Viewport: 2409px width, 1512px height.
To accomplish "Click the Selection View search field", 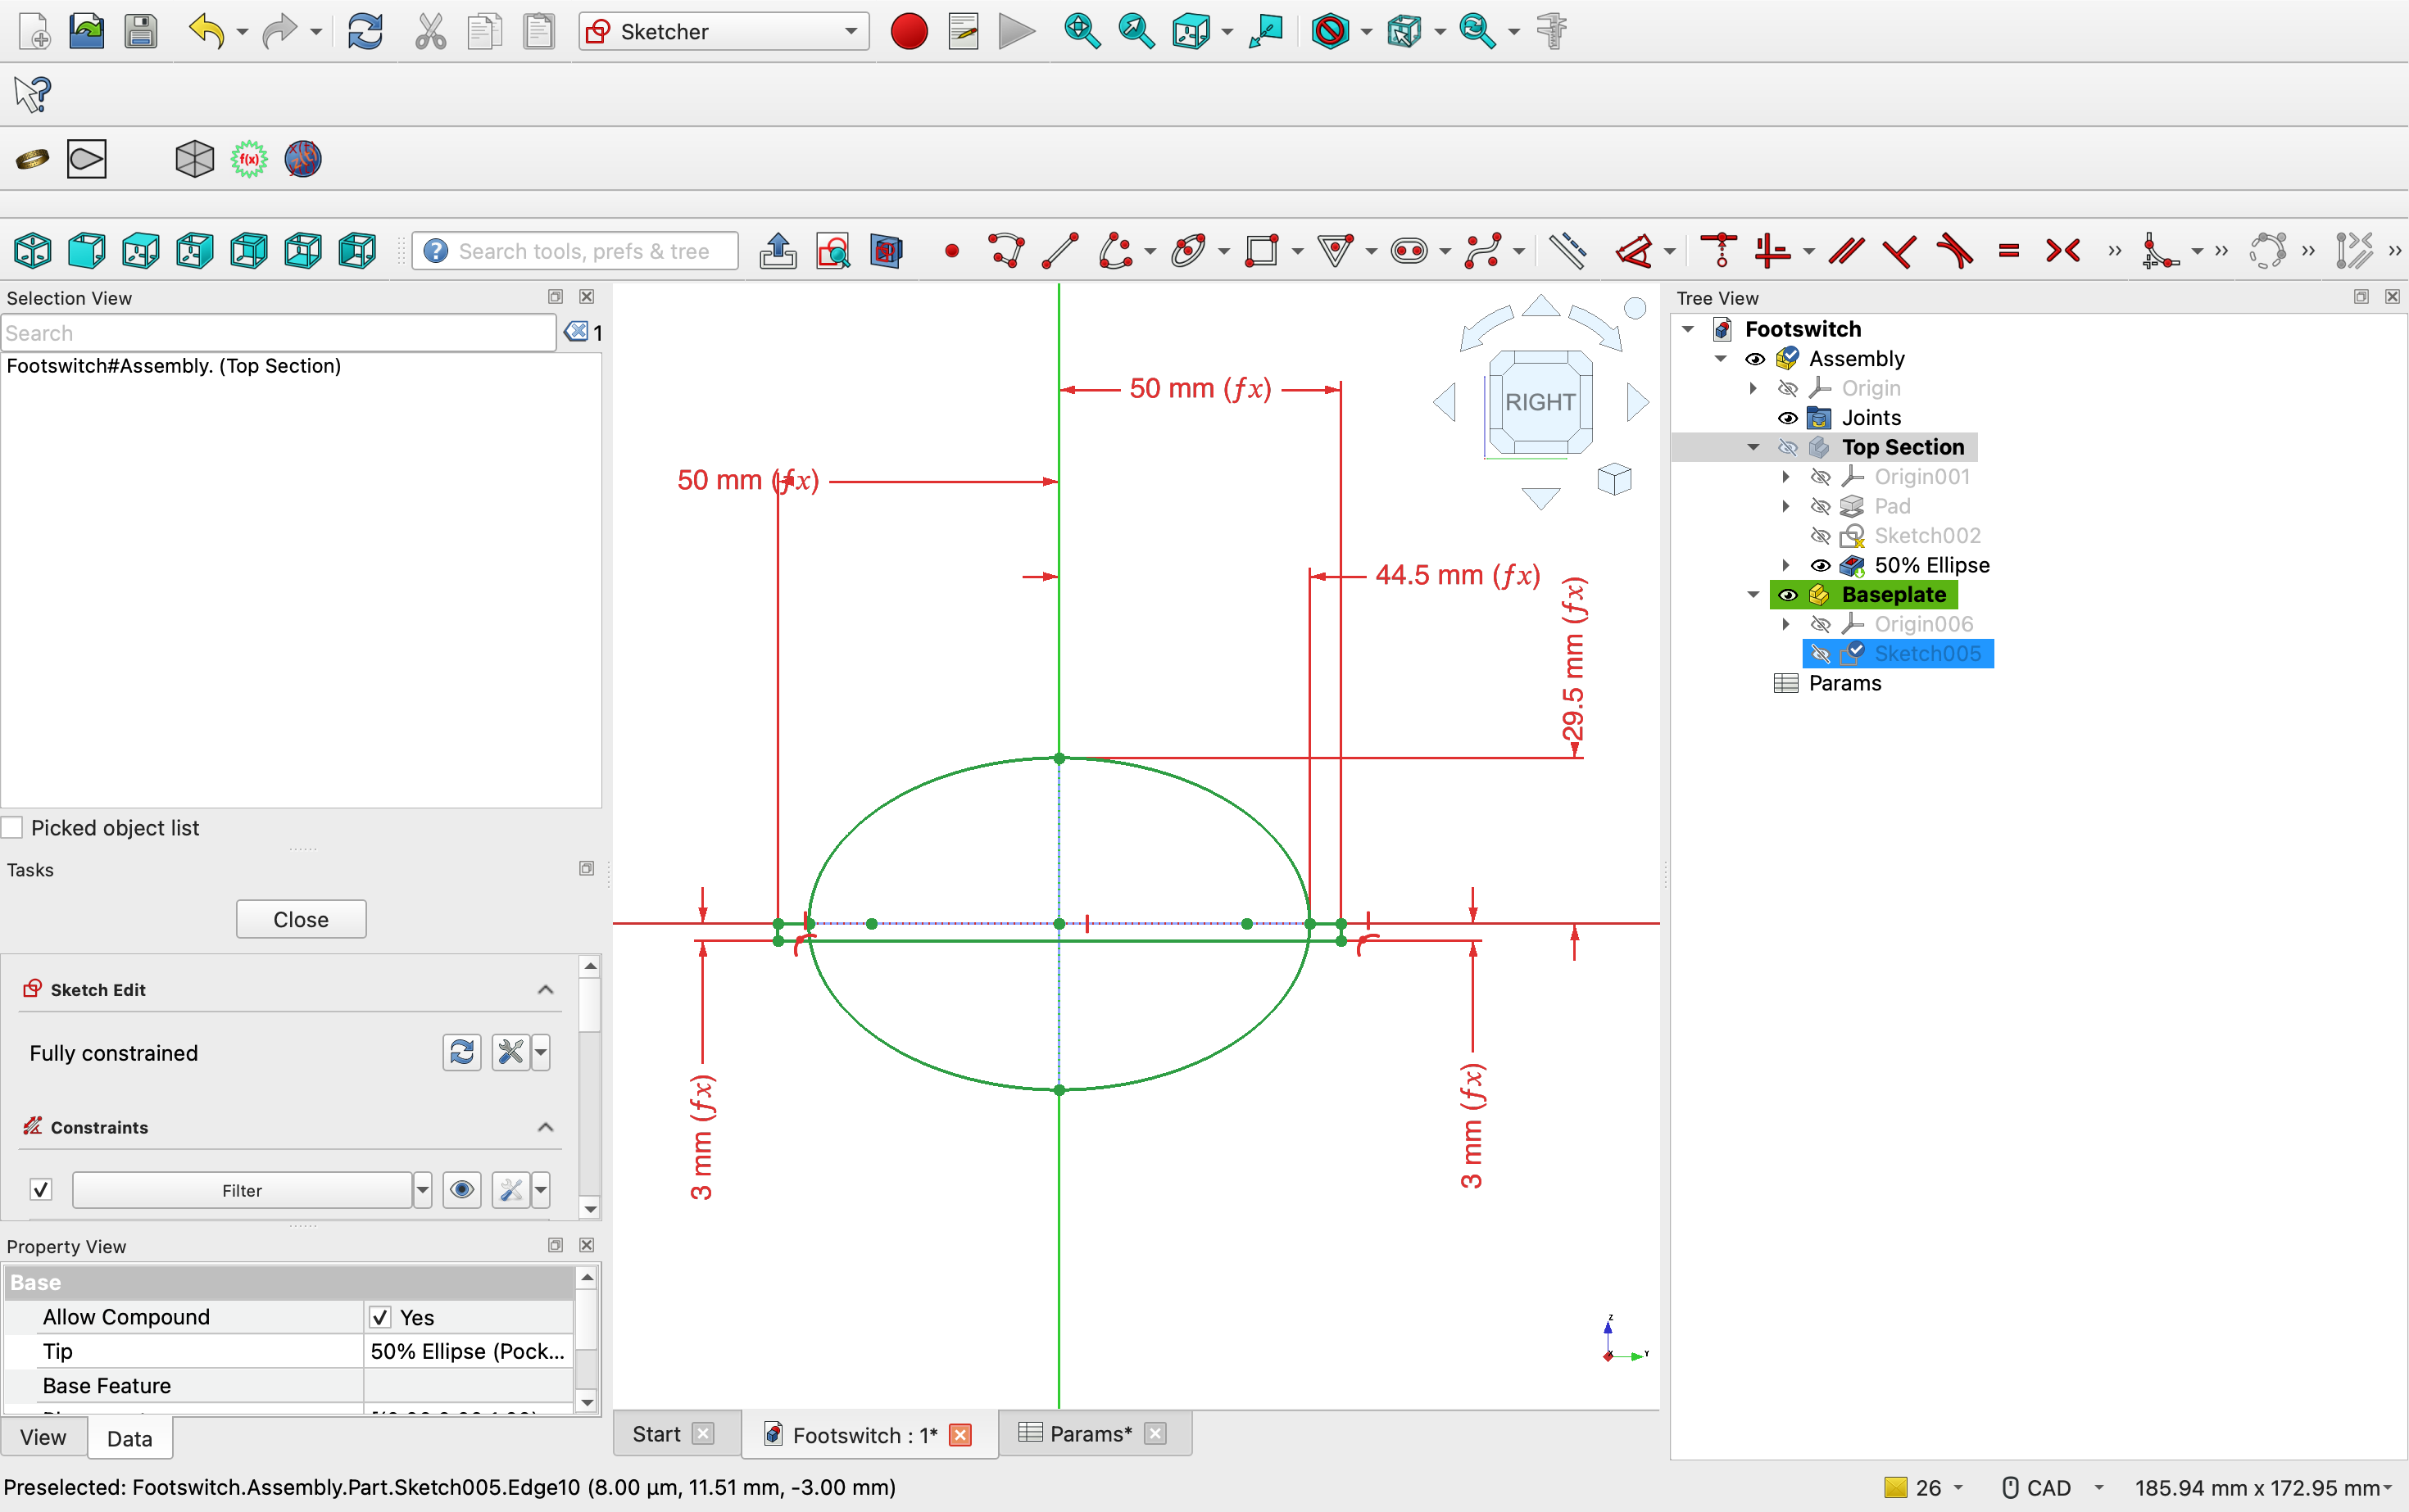I will coord(278,333).
